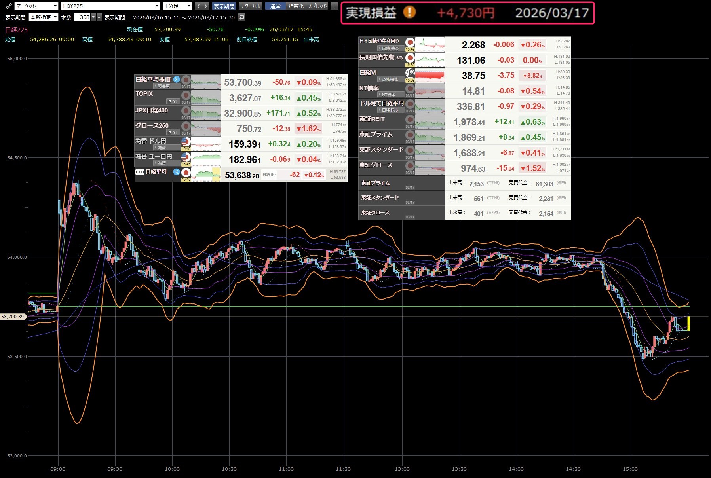The width and height of the screenshot is (711, 478).
Task: Click X share icon beside 日経平均株価
Action: point(177,79)
